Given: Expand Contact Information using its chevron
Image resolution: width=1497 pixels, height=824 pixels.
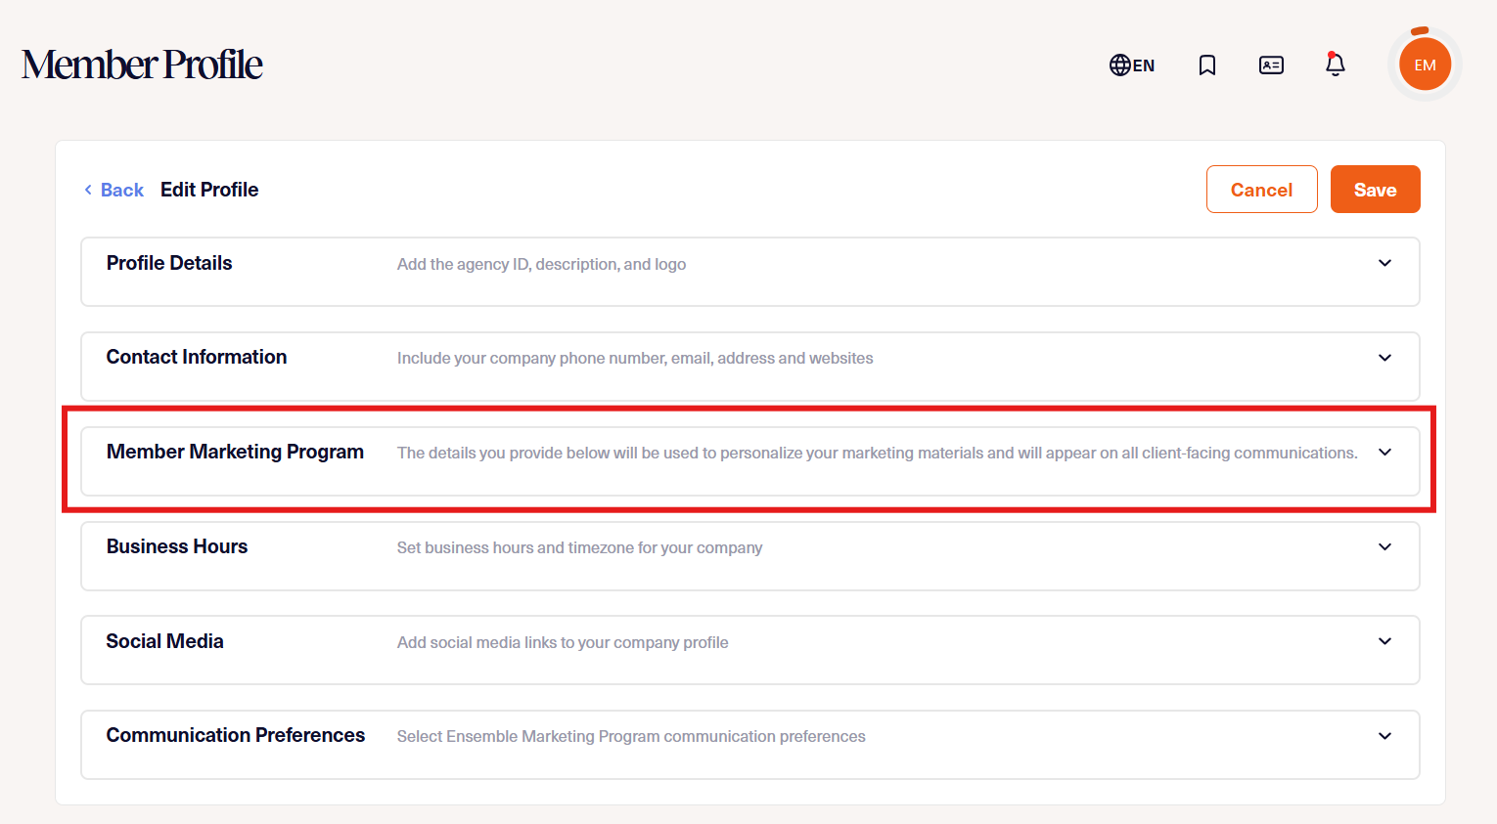Looking at the screenshot, I should [x=1384, y=358].
